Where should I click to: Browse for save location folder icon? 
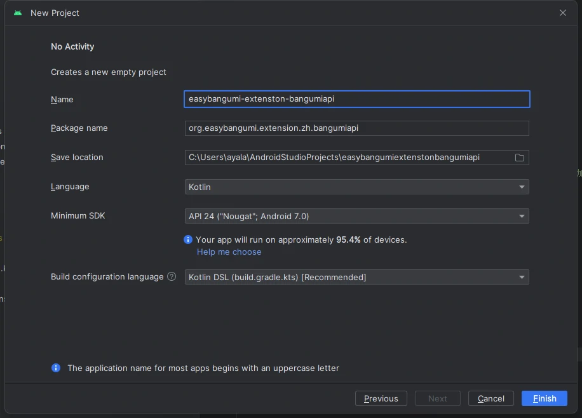click(520, 158)
